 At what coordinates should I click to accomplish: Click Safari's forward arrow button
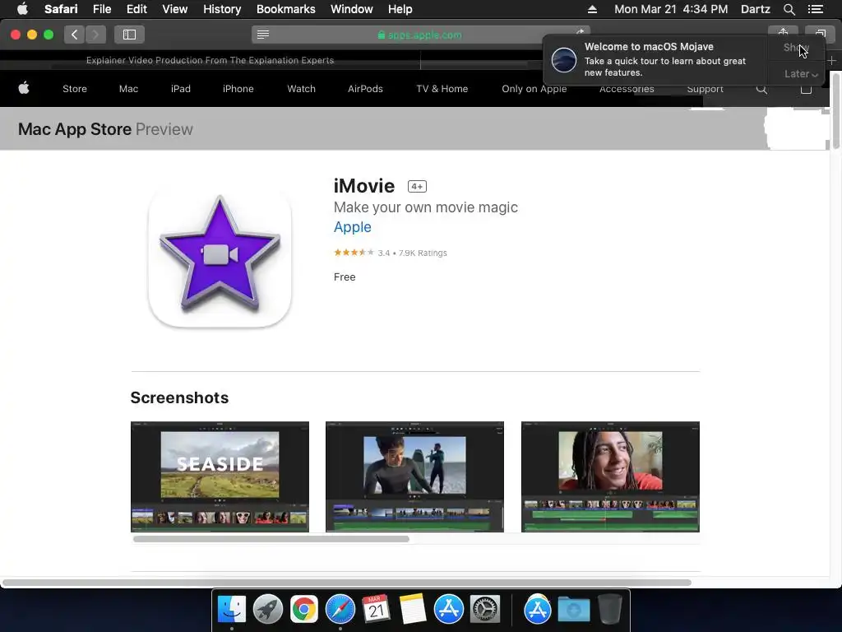tap(95, 35)
